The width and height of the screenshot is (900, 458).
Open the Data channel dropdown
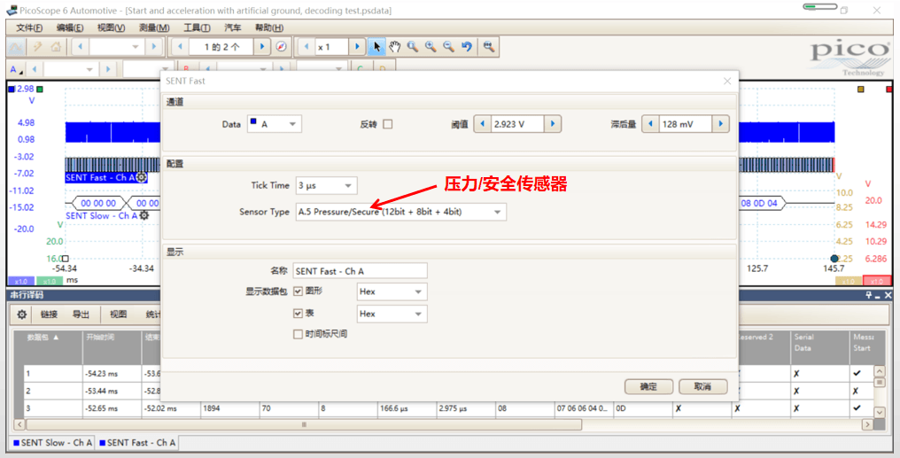(275, 124)
